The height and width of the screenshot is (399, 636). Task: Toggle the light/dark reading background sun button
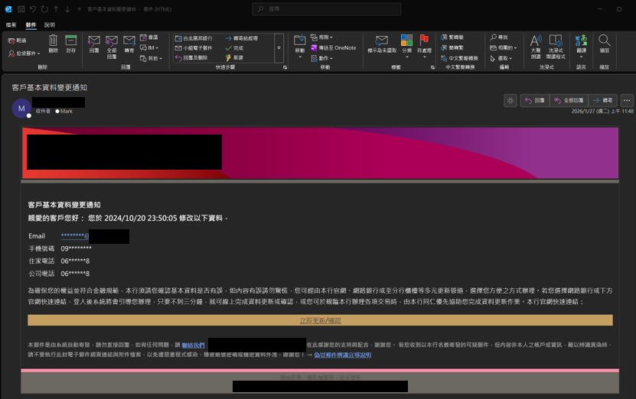tap(510, 100)
